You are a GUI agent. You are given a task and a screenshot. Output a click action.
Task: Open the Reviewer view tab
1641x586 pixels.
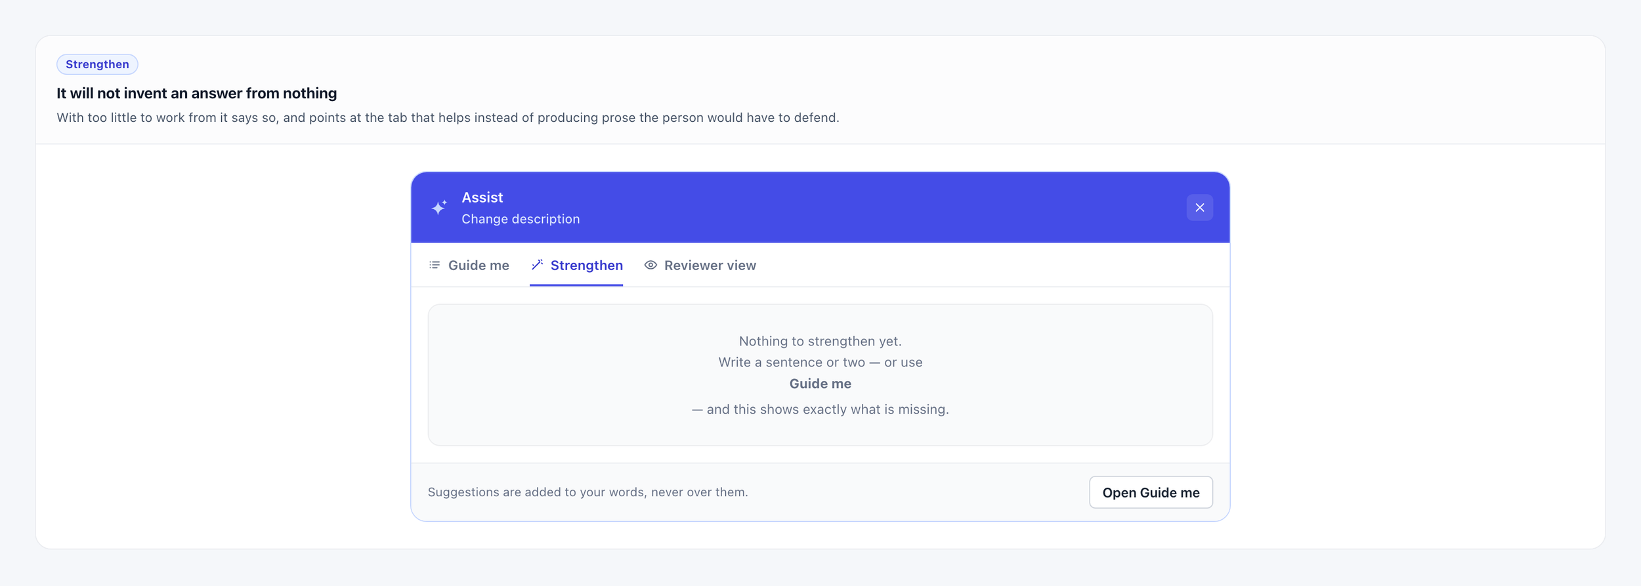[700, 265]
